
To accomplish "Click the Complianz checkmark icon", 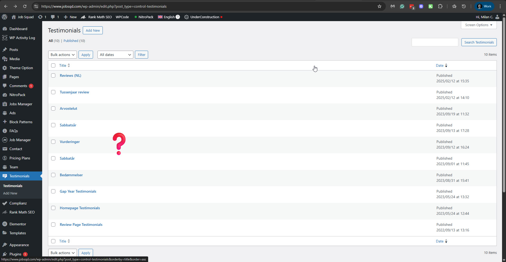I will pos(5,203).
